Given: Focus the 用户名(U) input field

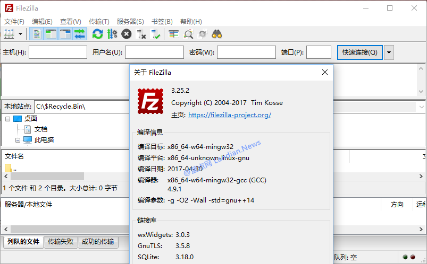Looking at the screenshot, I should [154, 52].
